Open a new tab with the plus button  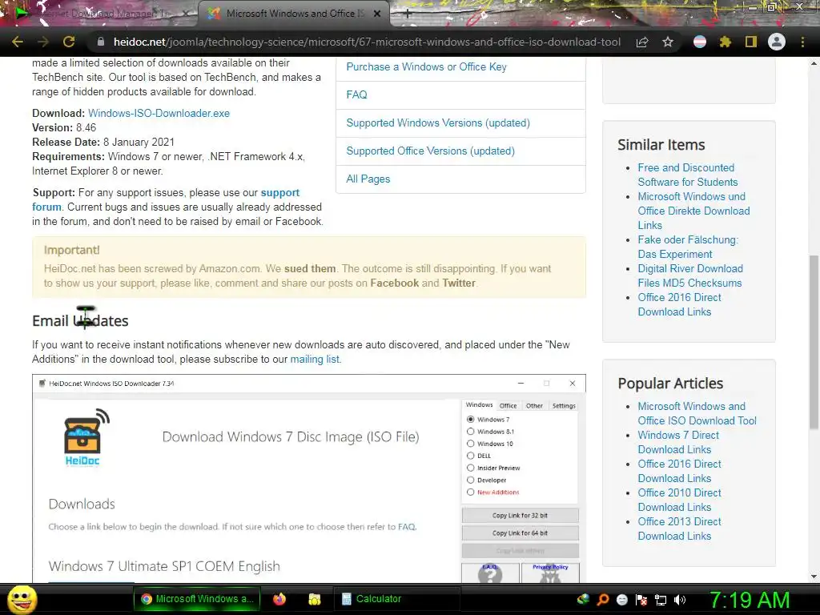[408, 14]
